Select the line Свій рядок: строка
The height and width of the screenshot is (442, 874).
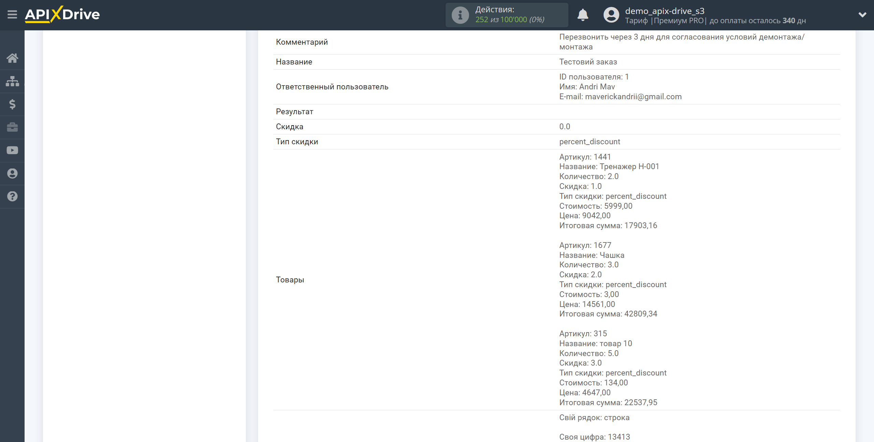coord(594,417)
